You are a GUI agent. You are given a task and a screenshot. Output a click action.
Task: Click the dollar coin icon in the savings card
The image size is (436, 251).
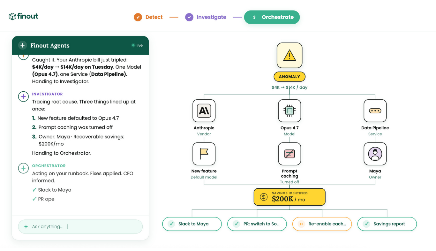point(264,197)
